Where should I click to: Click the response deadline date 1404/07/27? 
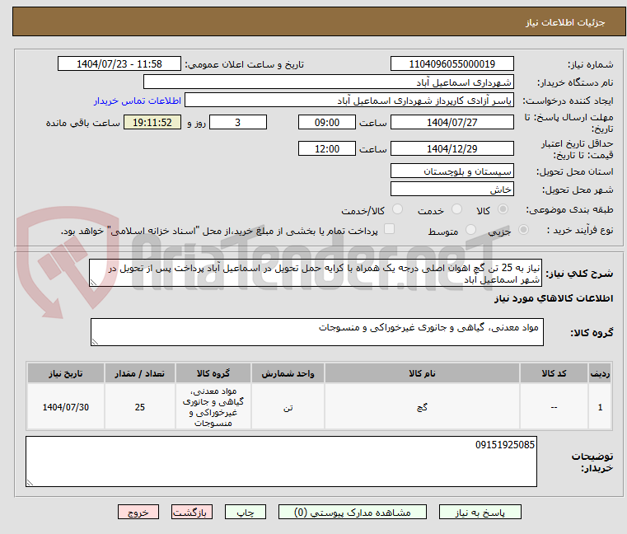[452, 122]
